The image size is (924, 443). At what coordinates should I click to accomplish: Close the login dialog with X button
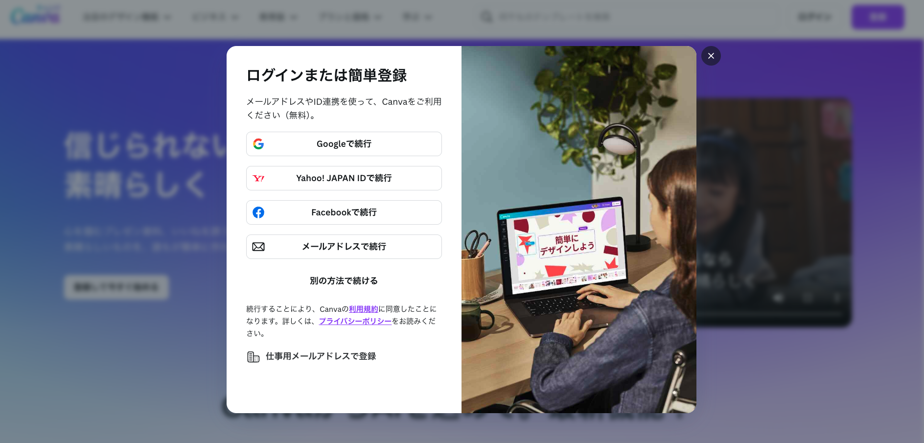point(711,56)
